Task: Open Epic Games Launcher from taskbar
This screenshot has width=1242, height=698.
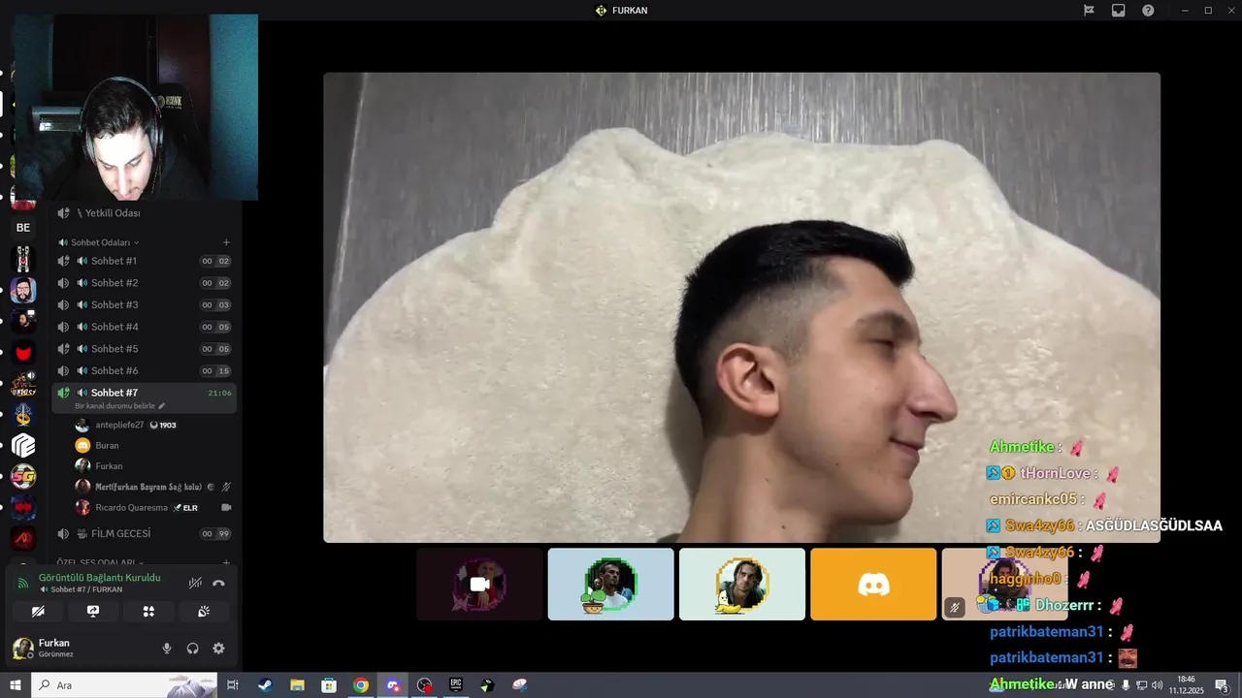Action: 456,685
